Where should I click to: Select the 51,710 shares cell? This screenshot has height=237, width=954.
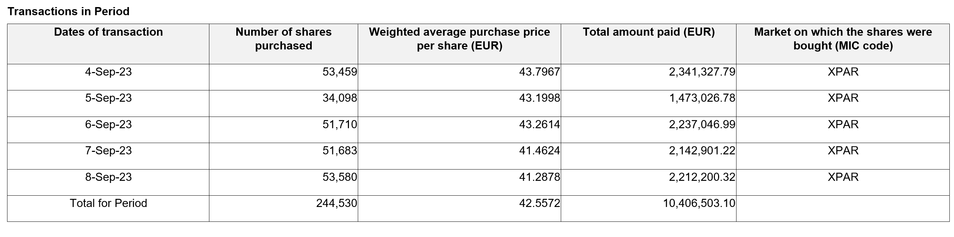pos(340,124)
